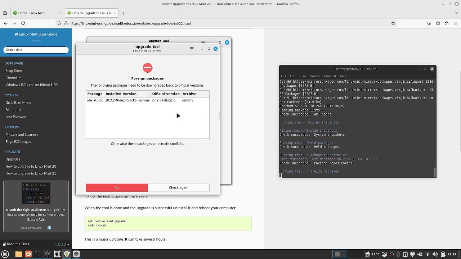Open the Linux Mint start menu
Image resolution: width=461 pixels, height=259 pixels.
click(5, 254)
